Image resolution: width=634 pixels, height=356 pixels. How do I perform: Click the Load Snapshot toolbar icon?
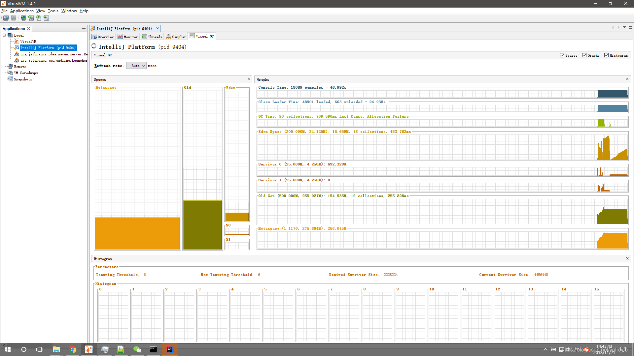click(x=6, y=18)
